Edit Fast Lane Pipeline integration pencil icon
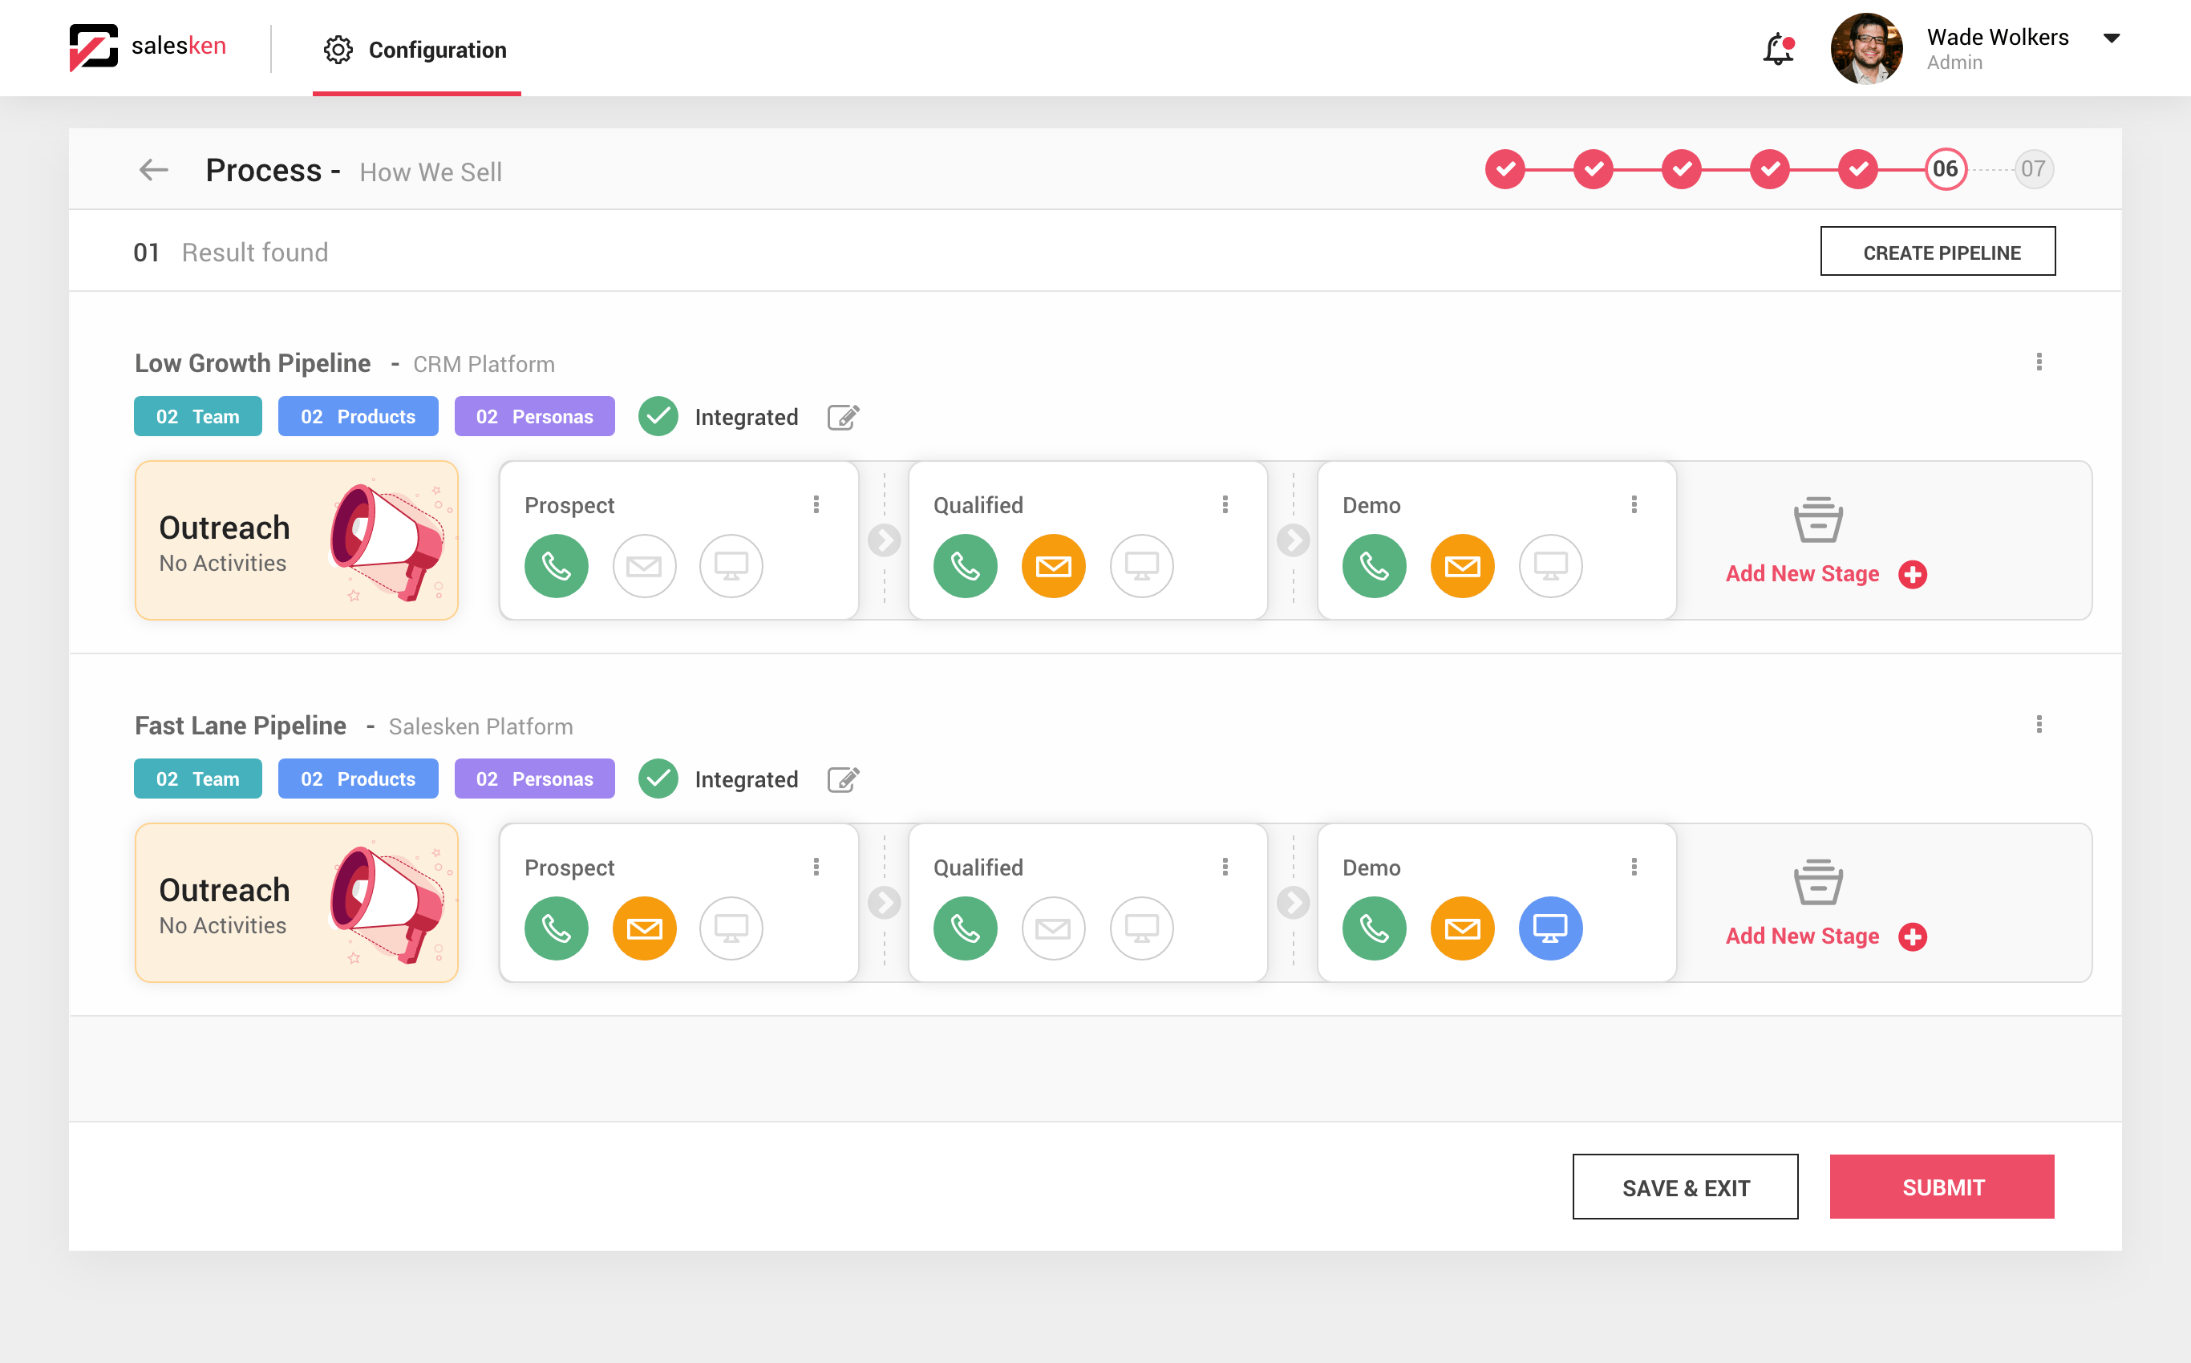This screenshot has height=1363, width=2191. pos(843,779)
